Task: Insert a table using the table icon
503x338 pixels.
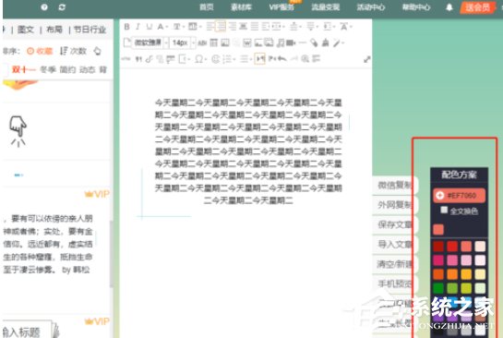Action: click(213, 42)
